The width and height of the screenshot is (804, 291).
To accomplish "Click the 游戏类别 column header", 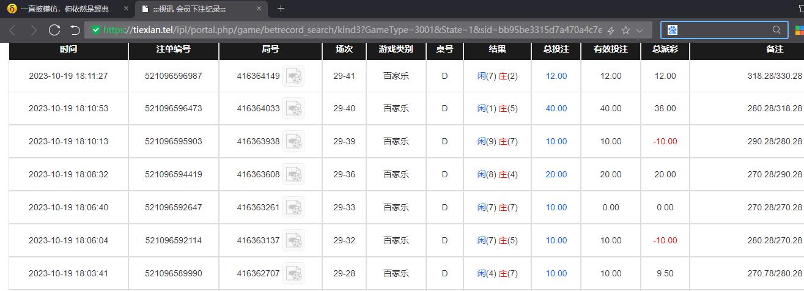I will 396,49.
